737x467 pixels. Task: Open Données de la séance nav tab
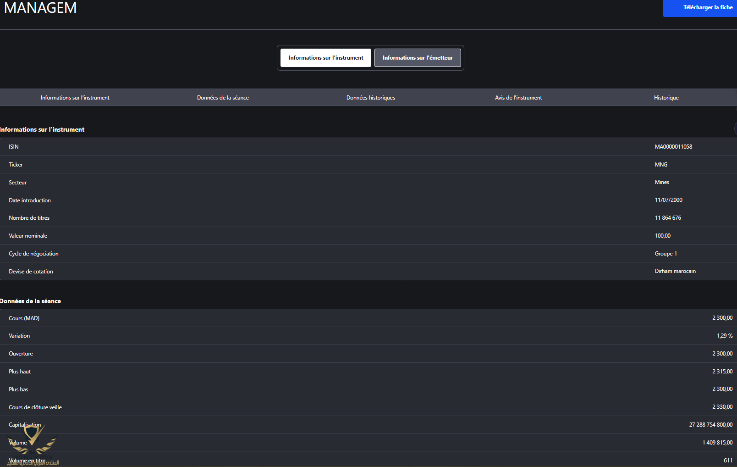(x=223, y=98)
